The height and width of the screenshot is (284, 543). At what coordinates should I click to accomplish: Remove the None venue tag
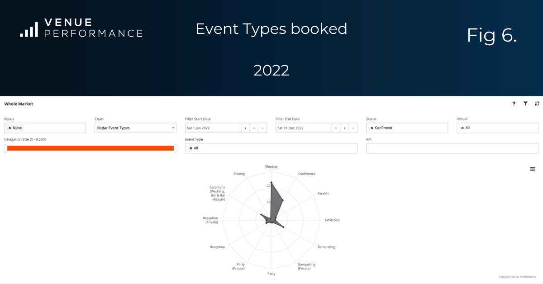click(10, 128)
